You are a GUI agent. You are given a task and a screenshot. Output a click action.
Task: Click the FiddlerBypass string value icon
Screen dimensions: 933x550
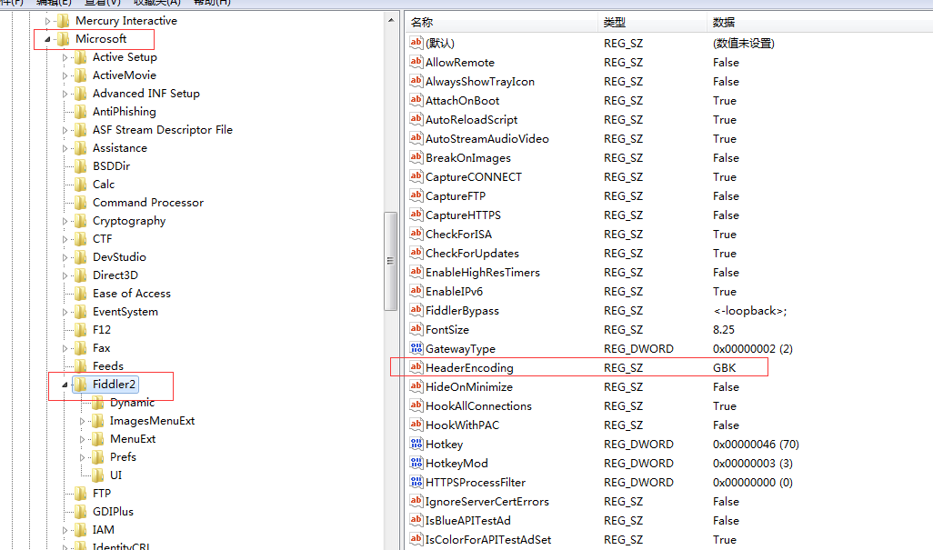[416, 310]
